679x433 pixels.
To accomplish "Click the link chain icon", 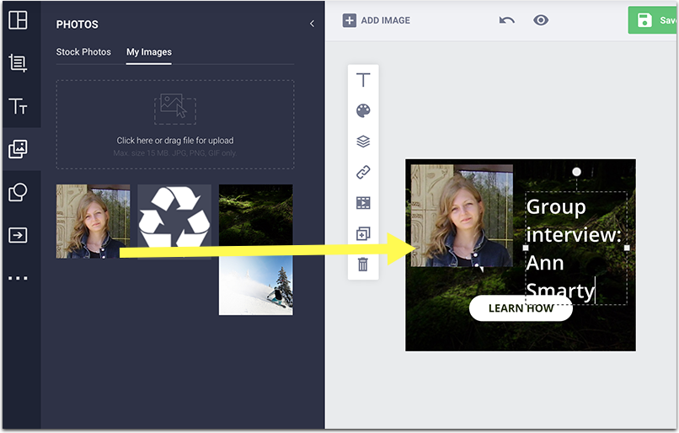I will coord(363,172).
